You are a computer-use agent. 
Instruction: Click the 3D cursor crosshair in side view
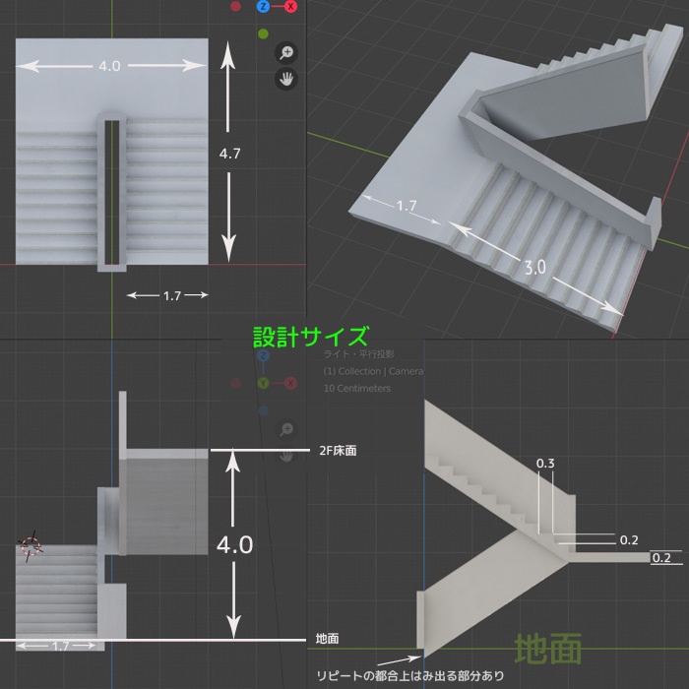click(31, 546)
